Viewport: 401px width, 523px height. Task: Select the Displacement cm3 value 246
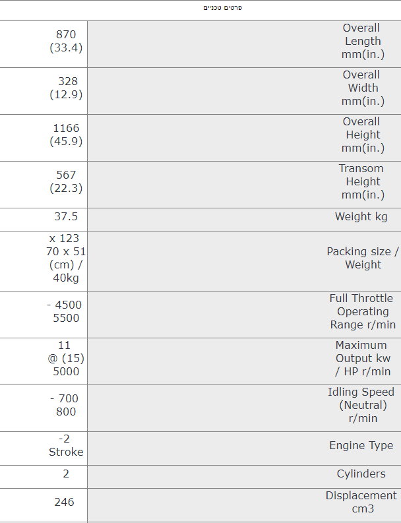point(64,502)
